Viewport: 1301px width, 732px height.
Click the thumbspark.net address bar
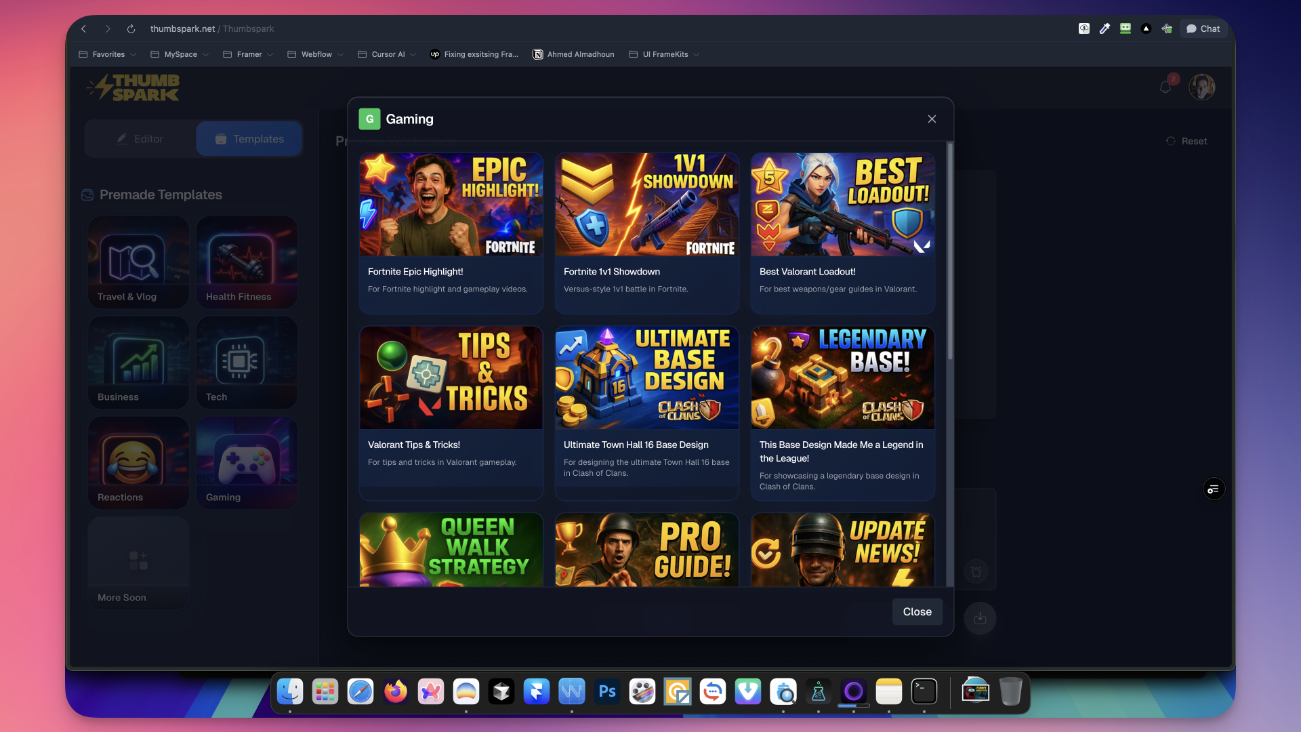212,28
